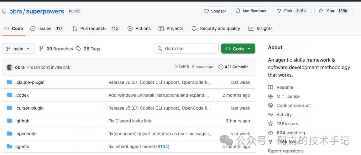The width and height of the screenshot is (361, 155).
Task: Open the .codex folder
Action: [22, 95]
